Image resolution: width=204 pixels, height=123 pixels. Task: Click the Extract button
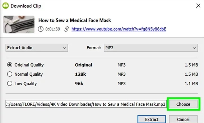click(x=152, y=119)
